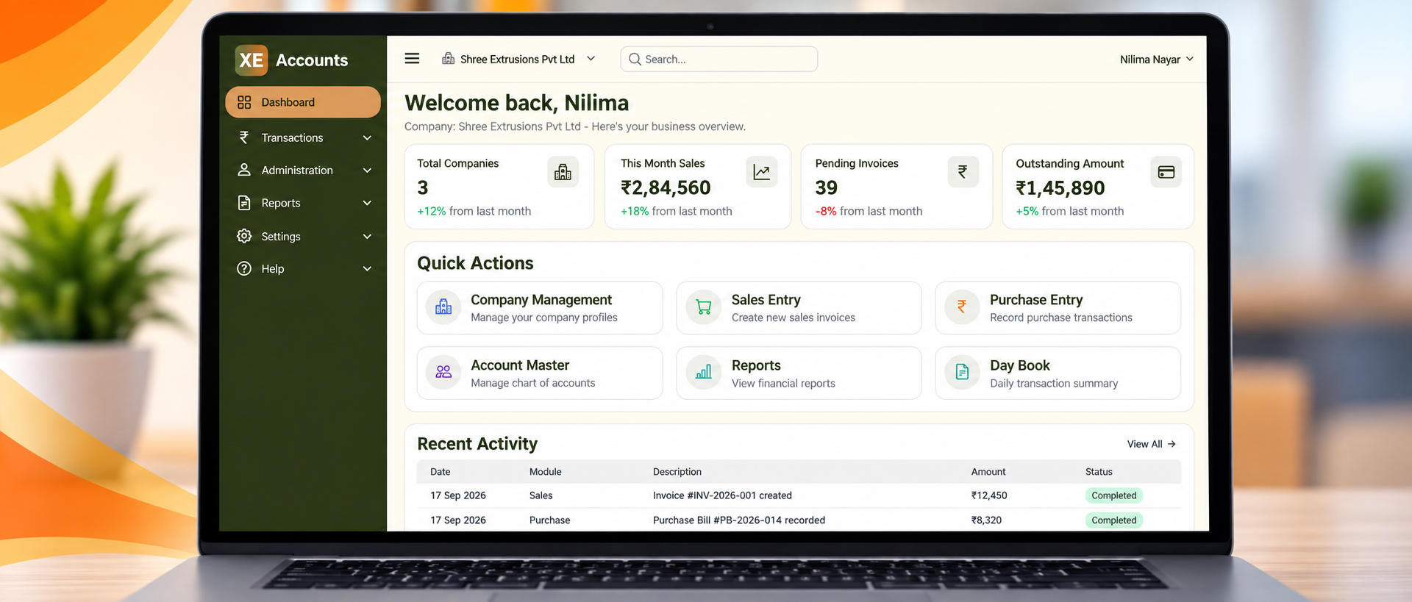This screenshot has height=602, width=1412.
Task: Open Company Management quick action
Action: (x=540, y=308)
